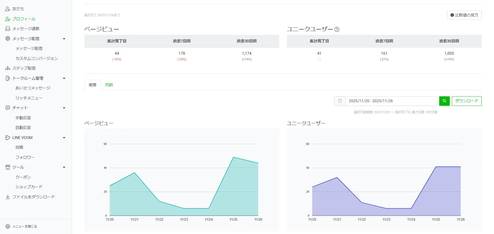
Task: Click the file download arrow icon
Action: [8, 197]
